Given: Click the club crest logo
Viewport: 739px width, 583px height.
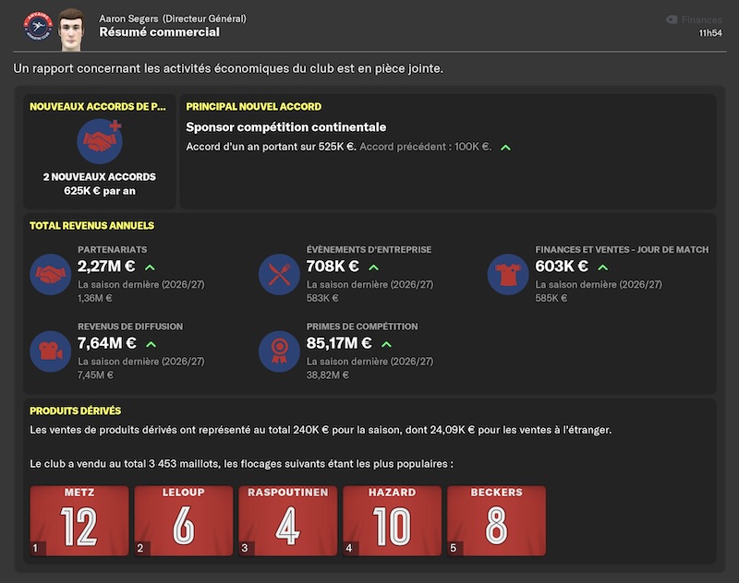Looking at the screenshot, I should coord(38,26).
